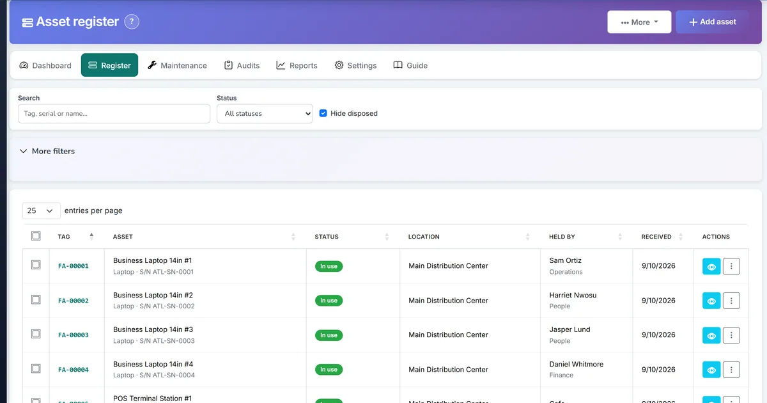Click Main Distribution Center in row FA-00002
Image resolution: width=767 pixels, height=403 pixels.
tap(449, 301)
